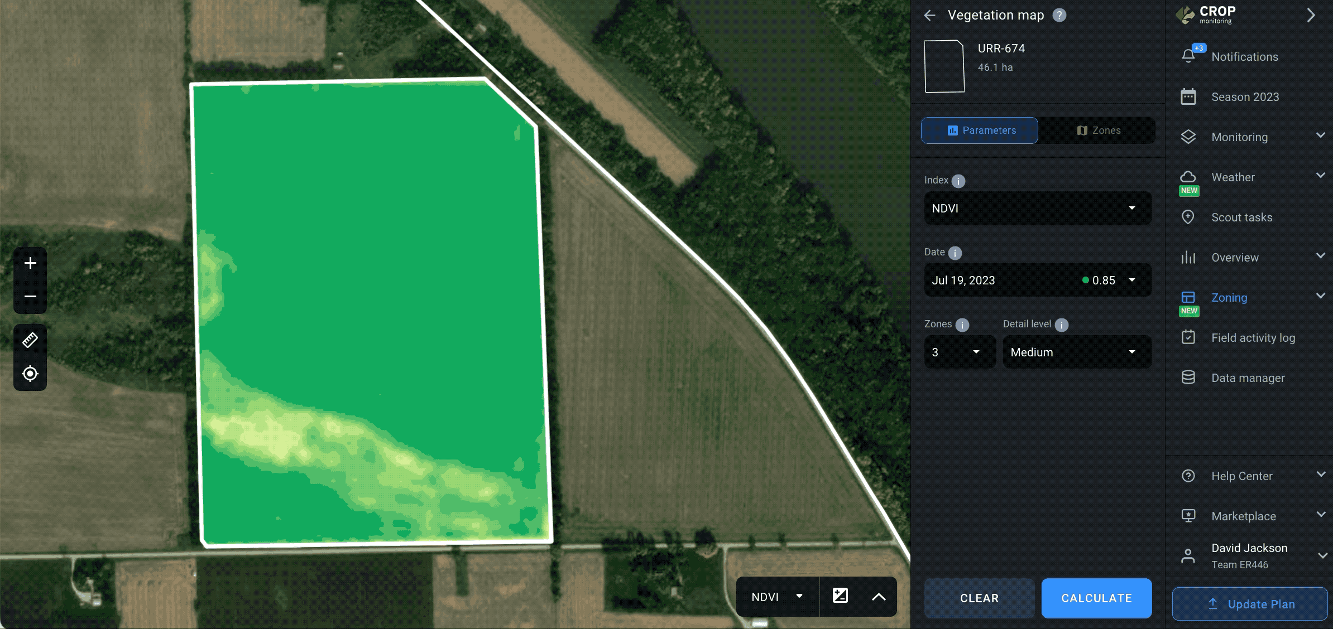Select the Zoning icon in the sidebar
The height and width of the screenshot is (629, 1333).
coord(1188,297)
